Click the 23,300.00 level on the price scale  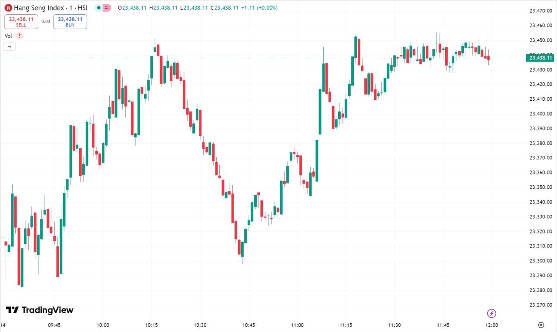click(x=541, y=261)
